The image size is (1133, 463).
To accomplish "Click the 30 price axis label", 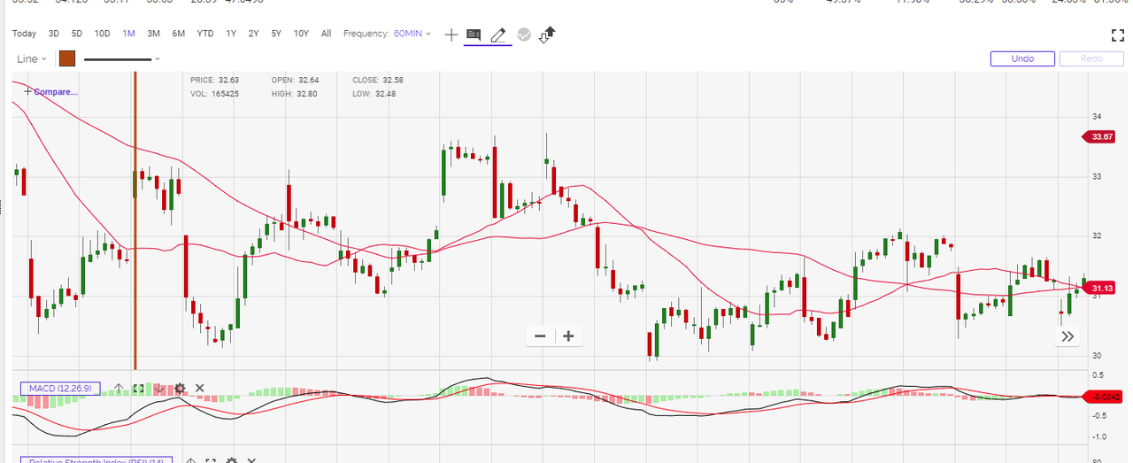I will pos(1096,356).
